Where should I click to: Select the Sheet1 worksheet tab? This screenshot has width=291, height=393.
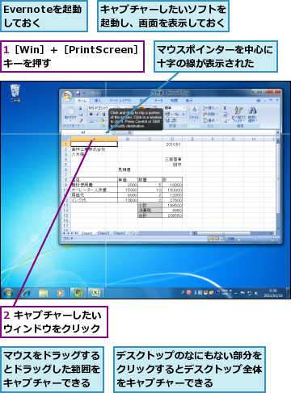(86, 233)
